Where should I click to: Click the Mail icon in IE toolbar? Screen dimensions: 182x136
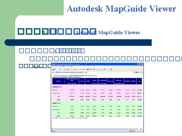click(x=97, y=69)
